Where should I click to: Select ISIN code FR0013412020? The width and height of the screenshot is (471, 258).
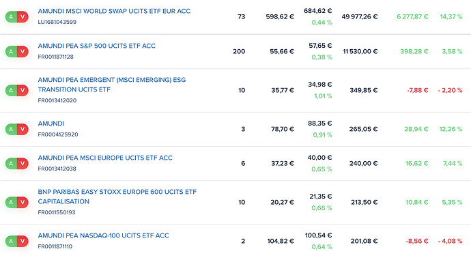coord(57,100)
